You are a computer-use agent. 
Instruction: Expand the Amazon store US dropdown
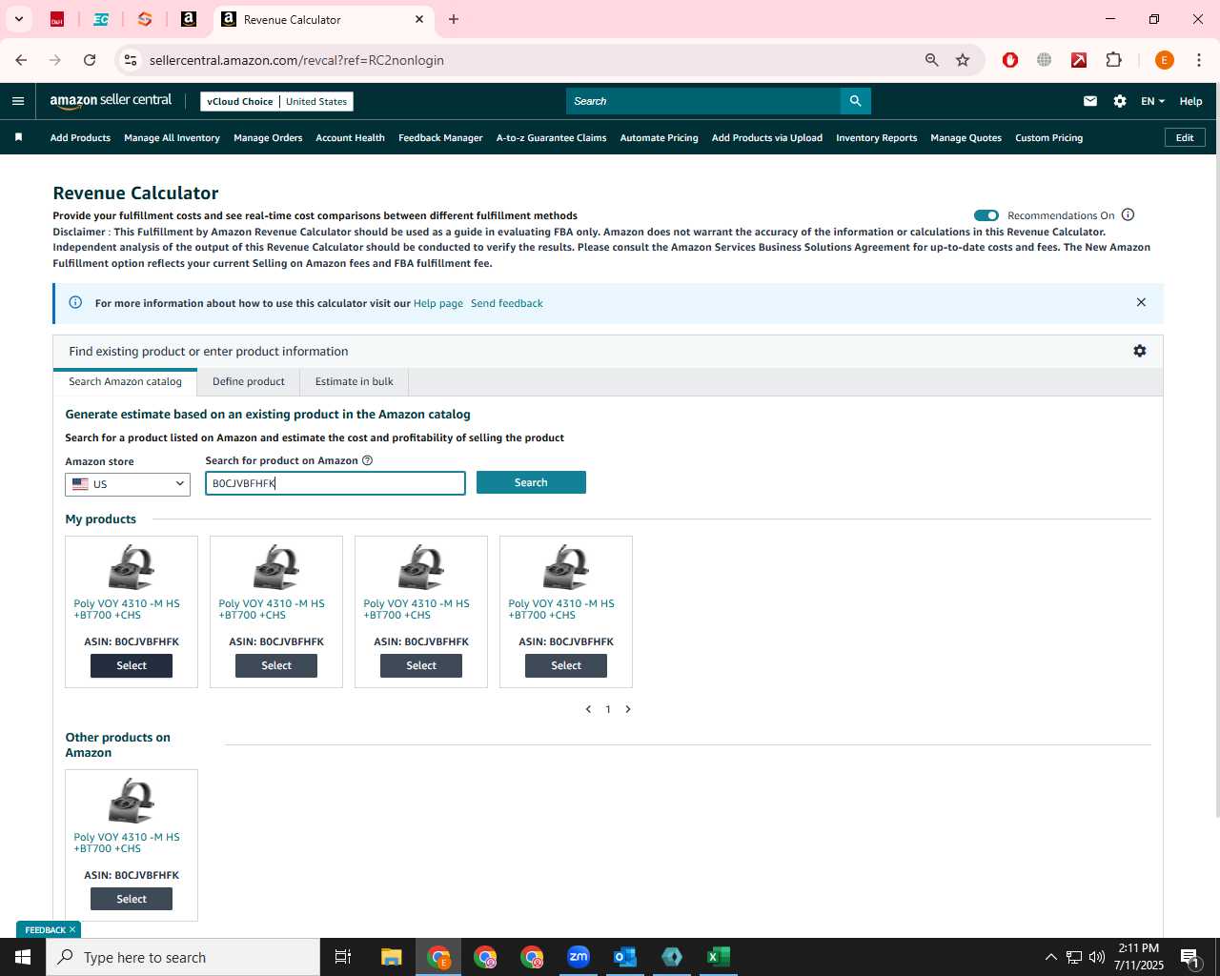[x=128, y=484]
